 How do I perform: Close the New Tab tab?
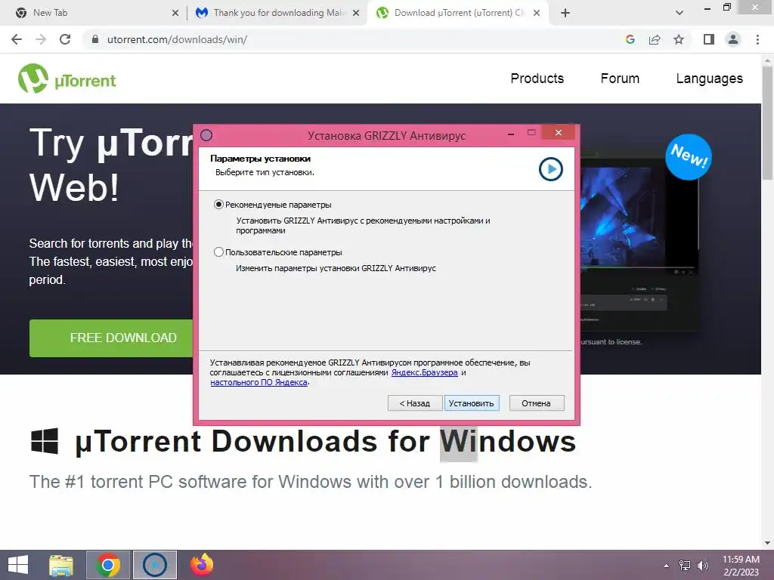(175, 14)
